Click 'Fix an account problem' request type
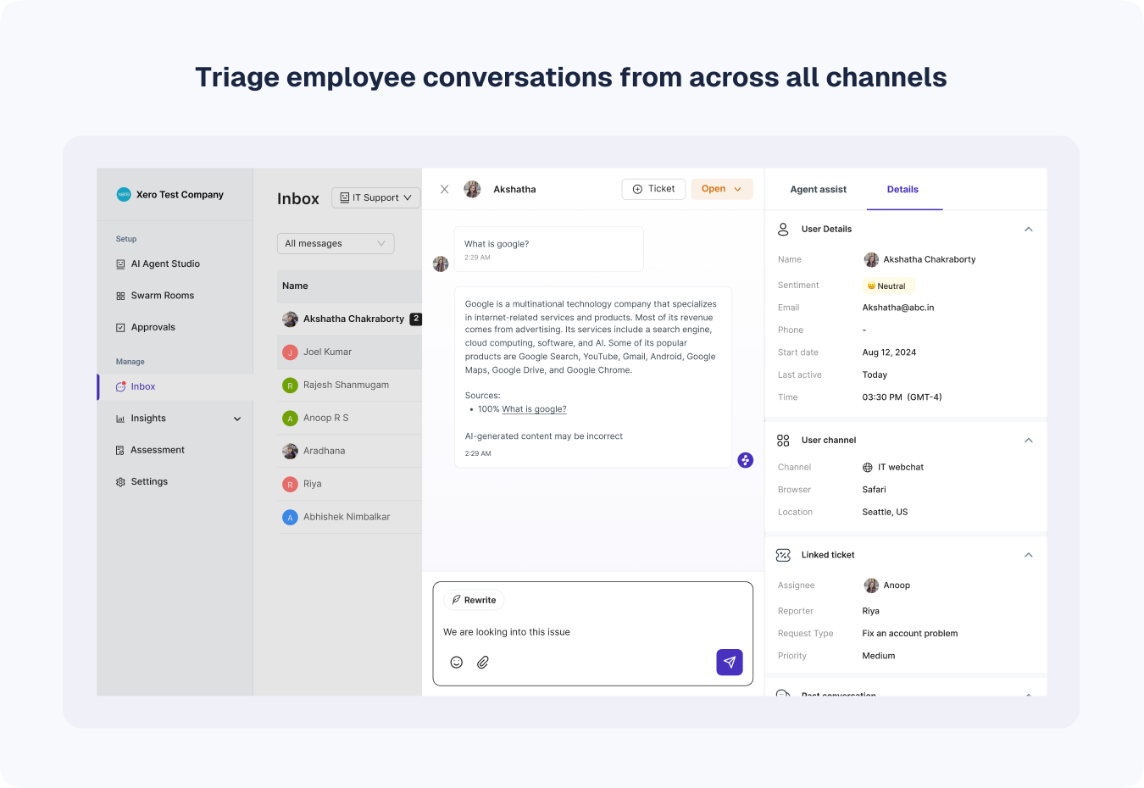Screen dimensions: 1144x788 910,634
